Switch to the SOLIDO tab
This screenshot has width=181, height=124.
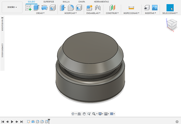(x=31, y=2)
